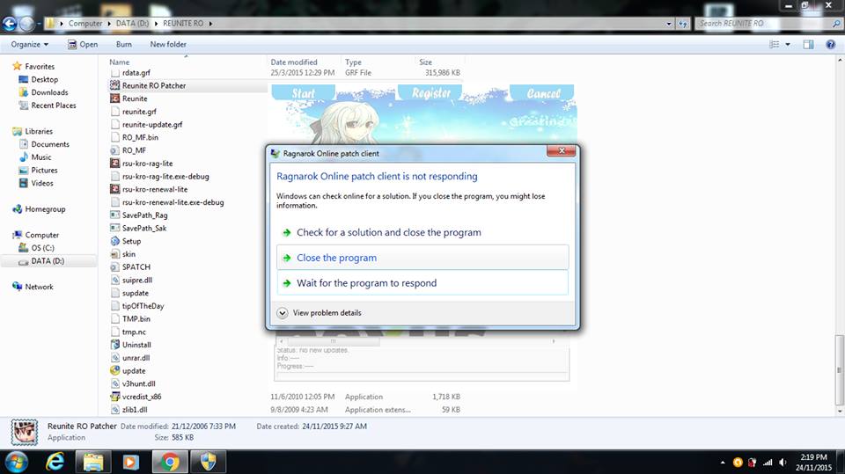Select the skin folder icon
Image resolution: width=845 pixels, height=474 pixels.
coord(114,254)
